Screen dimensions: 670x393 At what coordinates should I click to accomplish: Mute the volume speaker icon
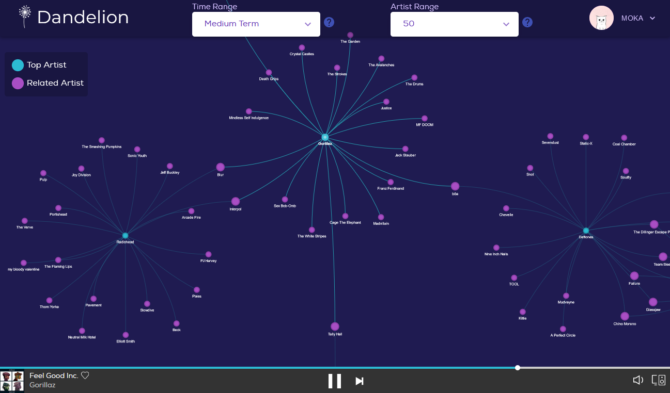pyautogui.click(x=638, y=380)
